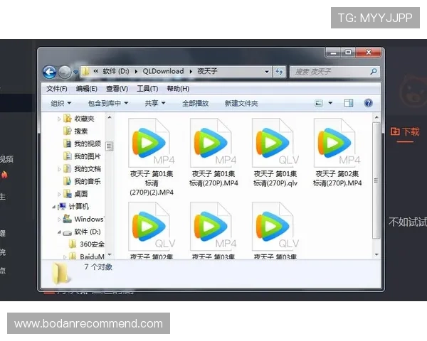Image resolution: width=427 pixels, height=341 pixels.
Task: Select the 第03集 MP4 file icon
Action: (213, 226)
